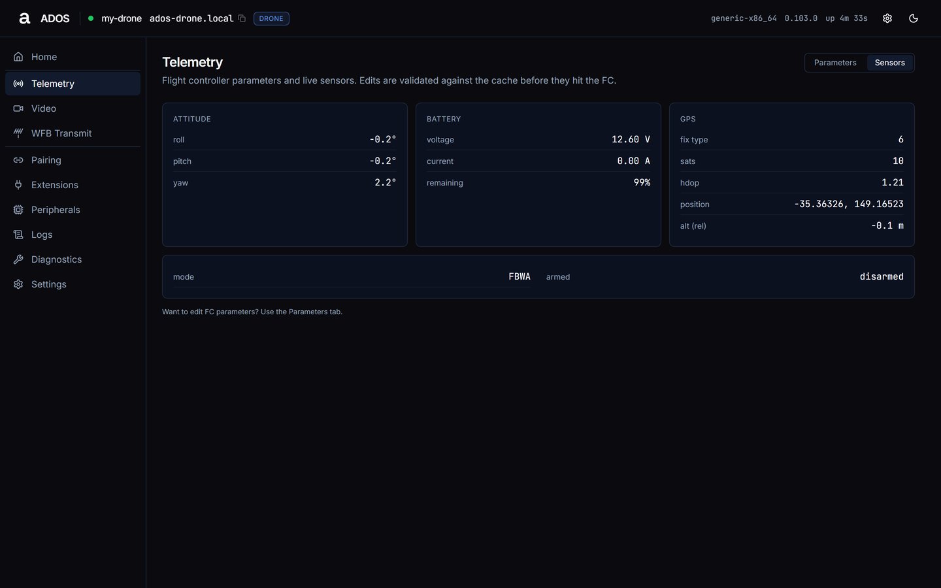Click the GPS position coordinates
Viewport: 941px width, 588px height.
849,204
